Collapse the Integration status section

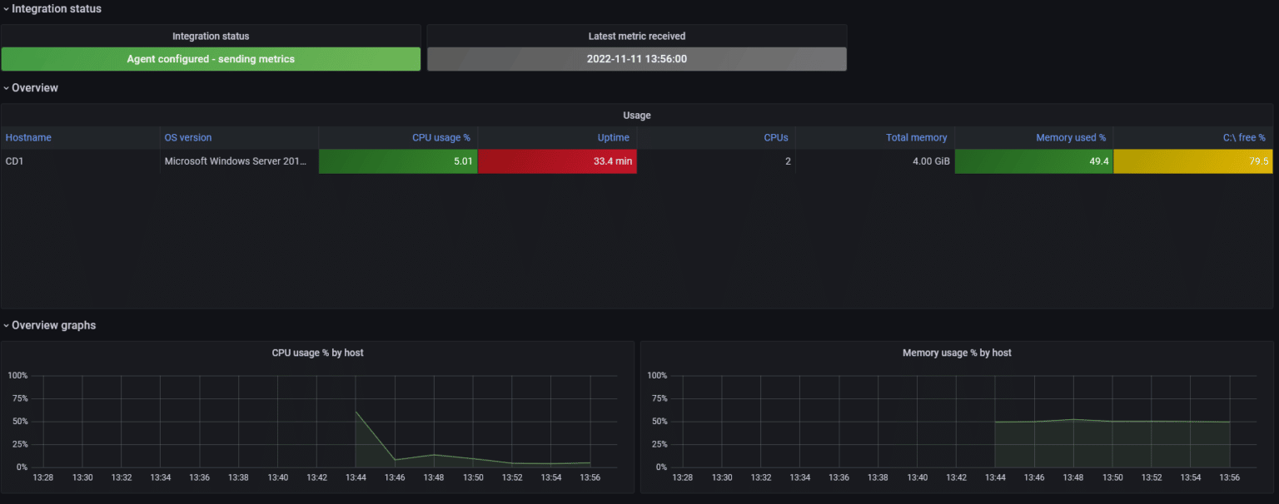point(6,8)
